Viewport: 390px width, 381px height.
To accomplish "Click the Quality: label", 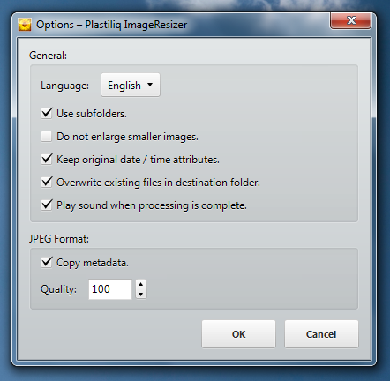I will click(58, 289).
